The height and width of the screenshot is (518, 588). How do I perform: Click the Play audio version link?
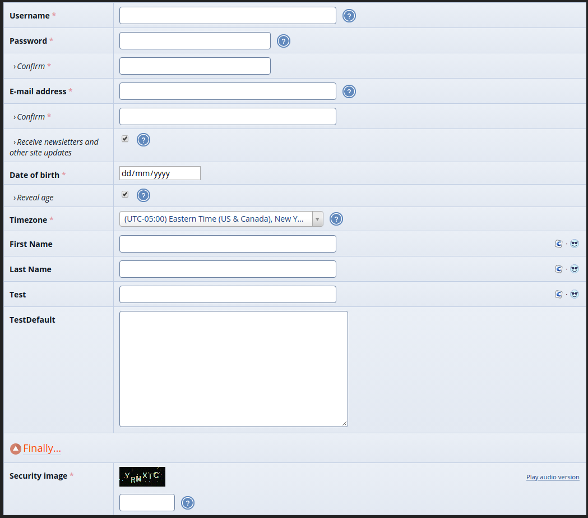point(553,477)
